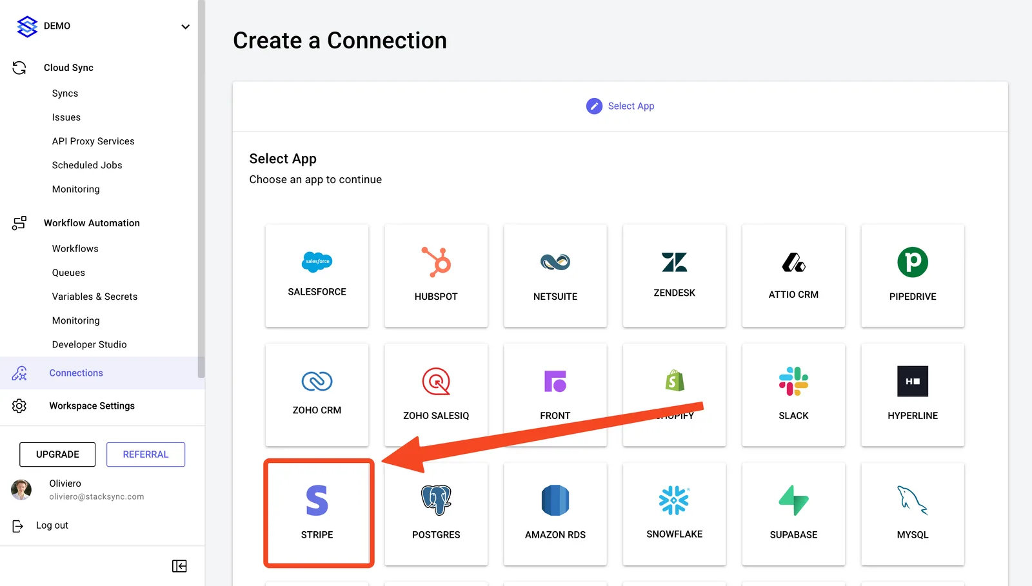Open API Proxy Services
This screenshot has width=1032, height=586.
94,141
